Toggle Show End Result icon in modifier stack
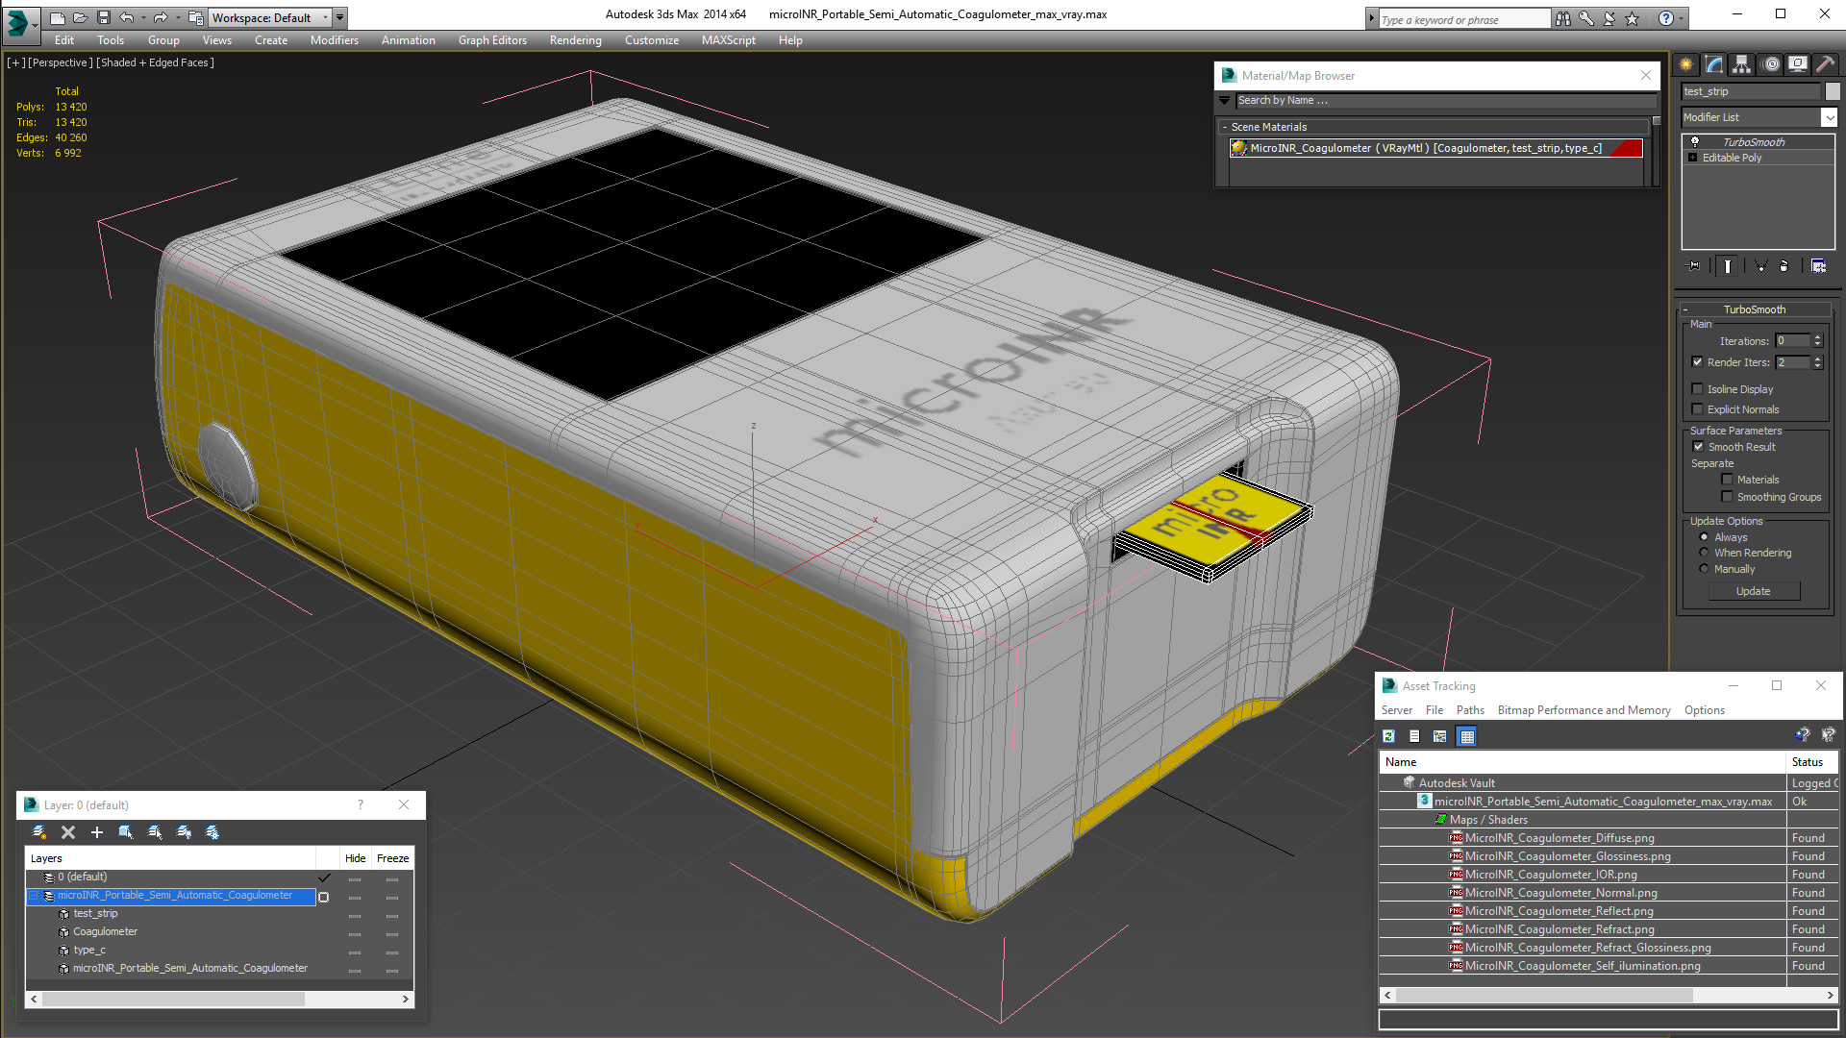The image size is (1846, 1038). tap(1728, 266)
